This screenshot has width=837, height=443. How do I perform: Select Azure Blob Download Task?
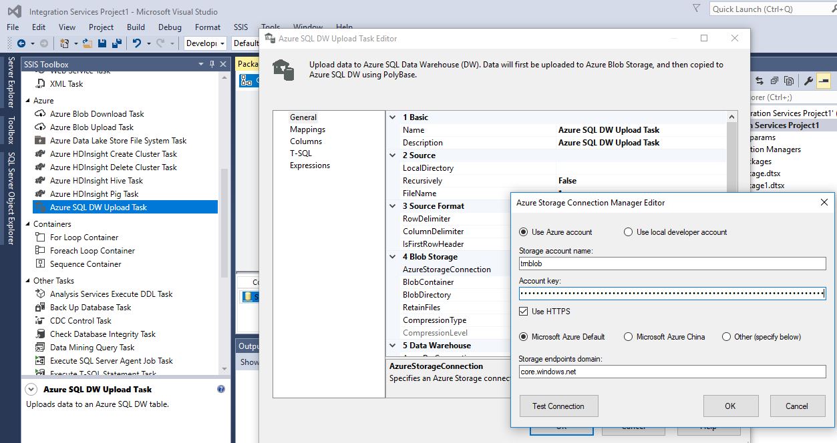tap(97, 114)
